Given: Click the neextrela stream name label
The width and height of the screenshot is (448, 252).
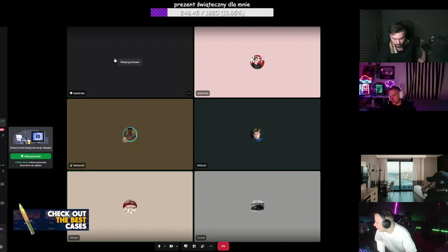Looking at the screenshot, I should 77,93.
